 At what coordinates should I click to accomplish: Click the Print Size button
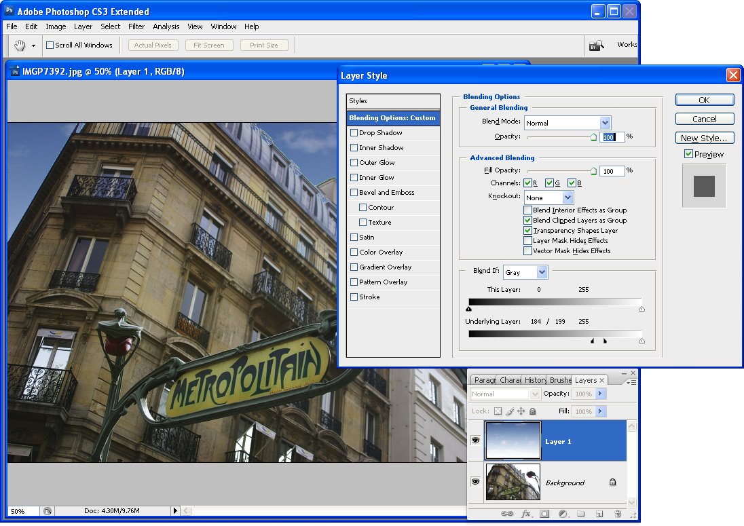264,45
